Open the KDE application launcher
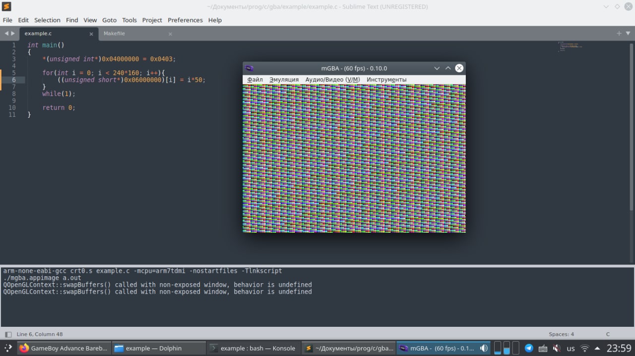This screenshot has width=635, height=356. tap(8, 348)
